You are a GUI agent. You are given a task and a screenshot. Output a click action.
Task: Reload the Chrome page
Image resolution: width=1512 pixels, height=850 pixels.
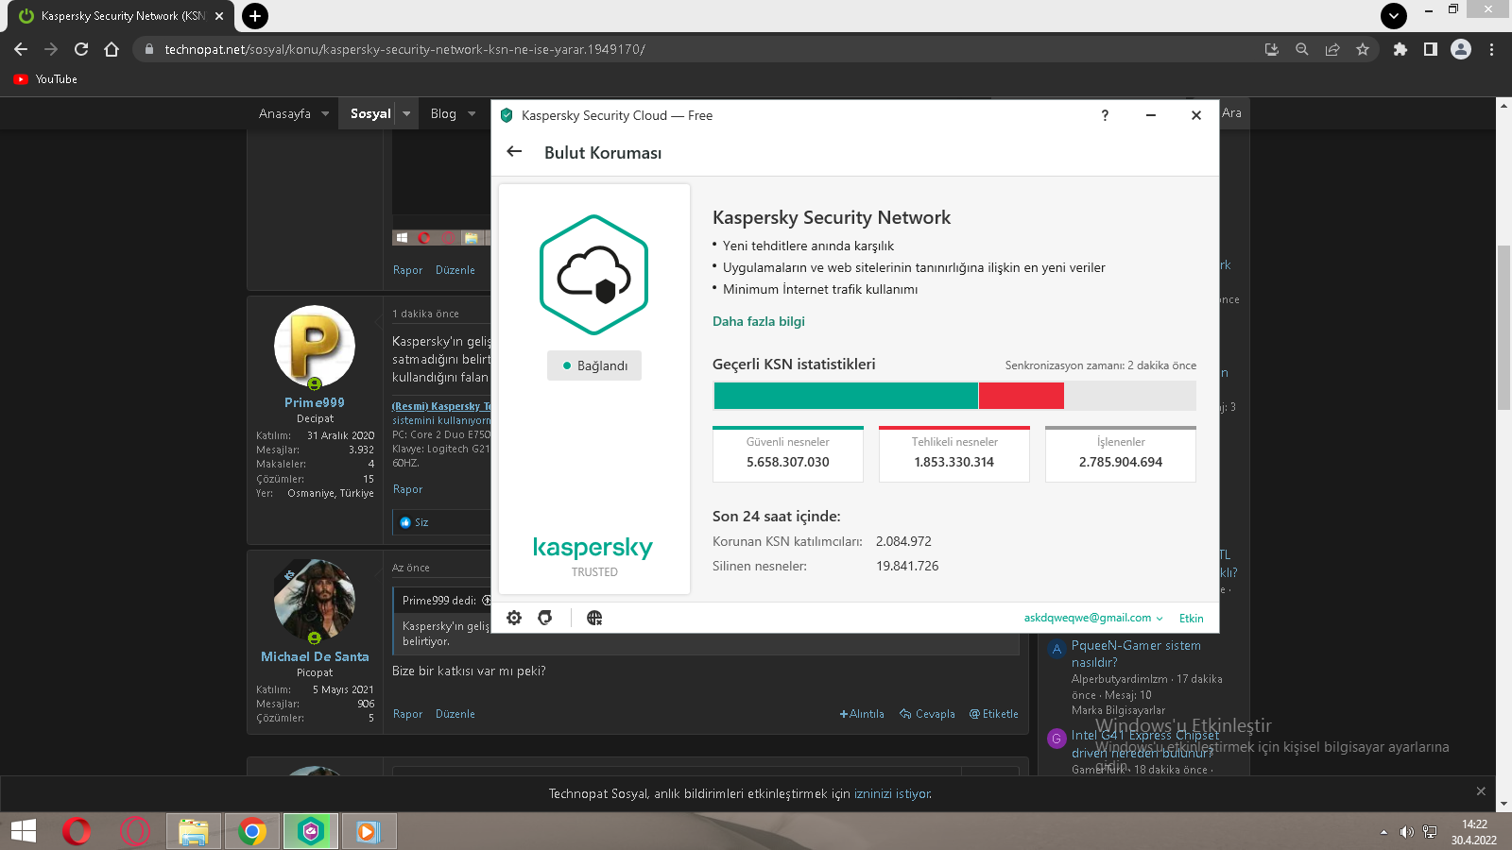[x=81, y=49]
